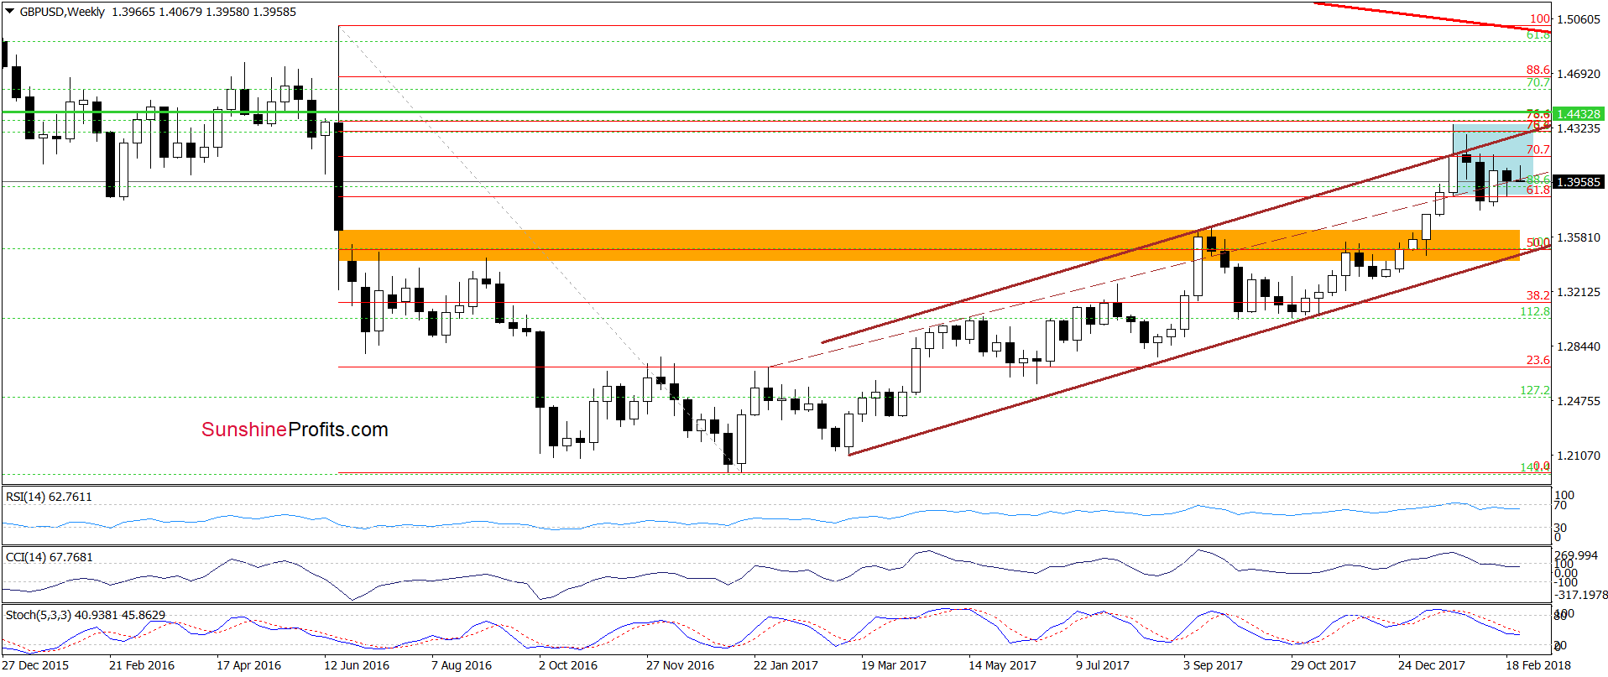Click the 3 Sep 2017 date label

coord(1213,665)
